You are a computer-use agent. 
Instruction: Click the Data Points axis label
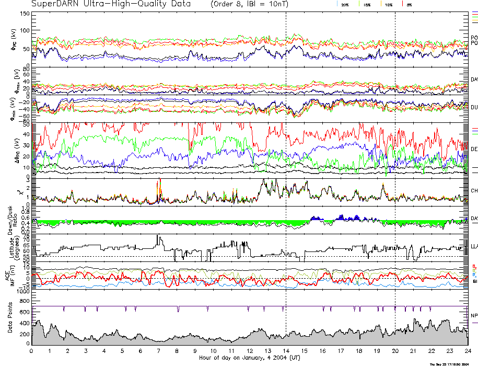click(10, 317)
